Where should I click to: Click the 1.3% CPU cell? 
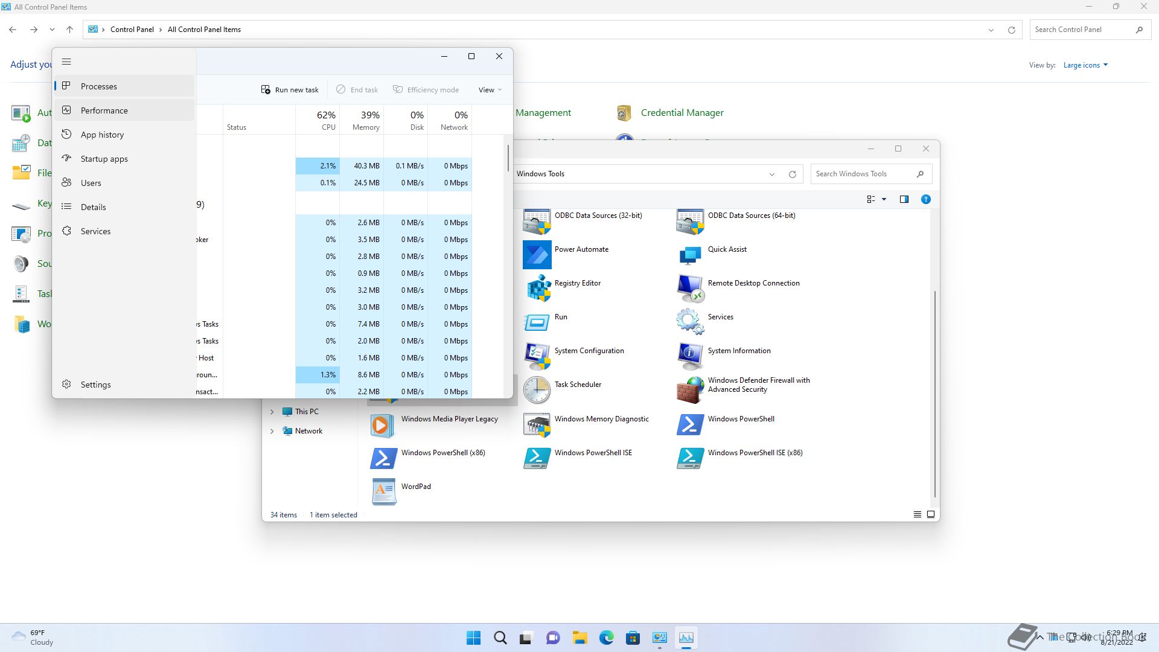point(318,375)
